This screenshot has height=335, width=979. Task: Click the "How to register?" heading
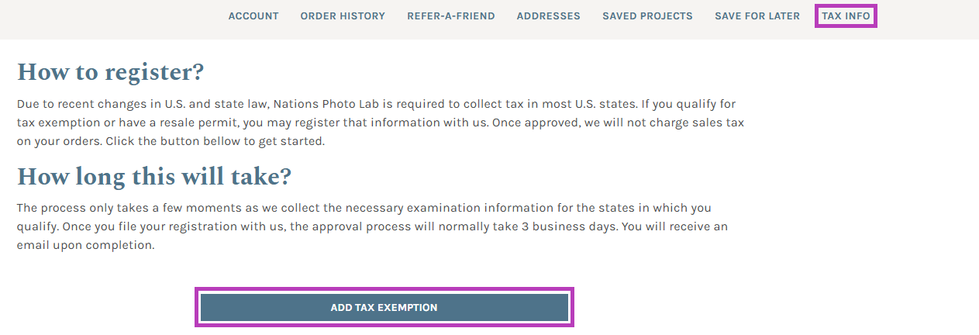110,72
